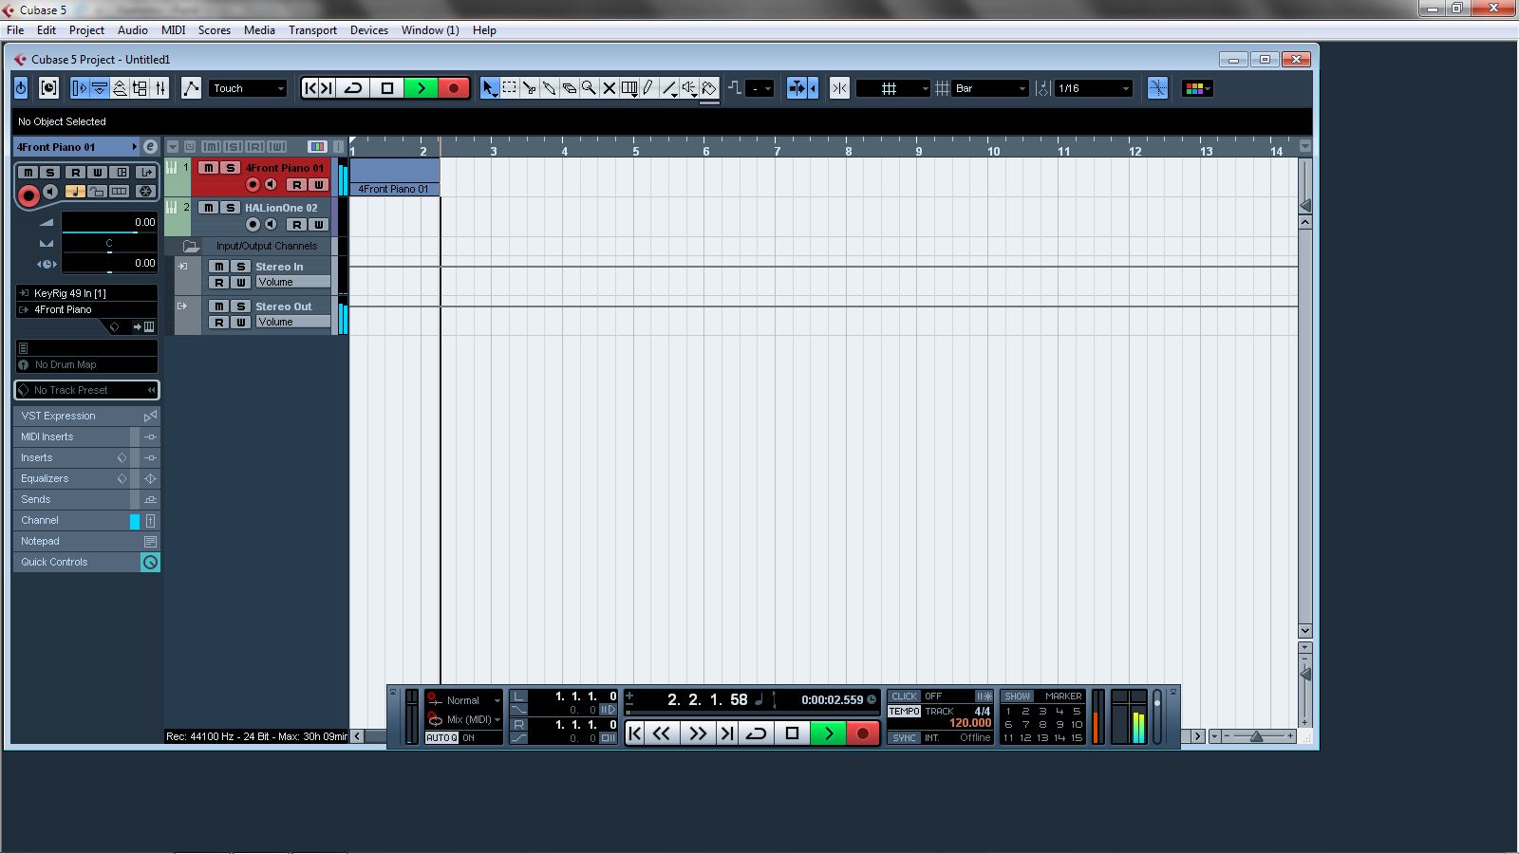Screen dimensions: 1519x854
Task: Toggle Write automation on Stereo Out
Action: click(x=241, y=323)
